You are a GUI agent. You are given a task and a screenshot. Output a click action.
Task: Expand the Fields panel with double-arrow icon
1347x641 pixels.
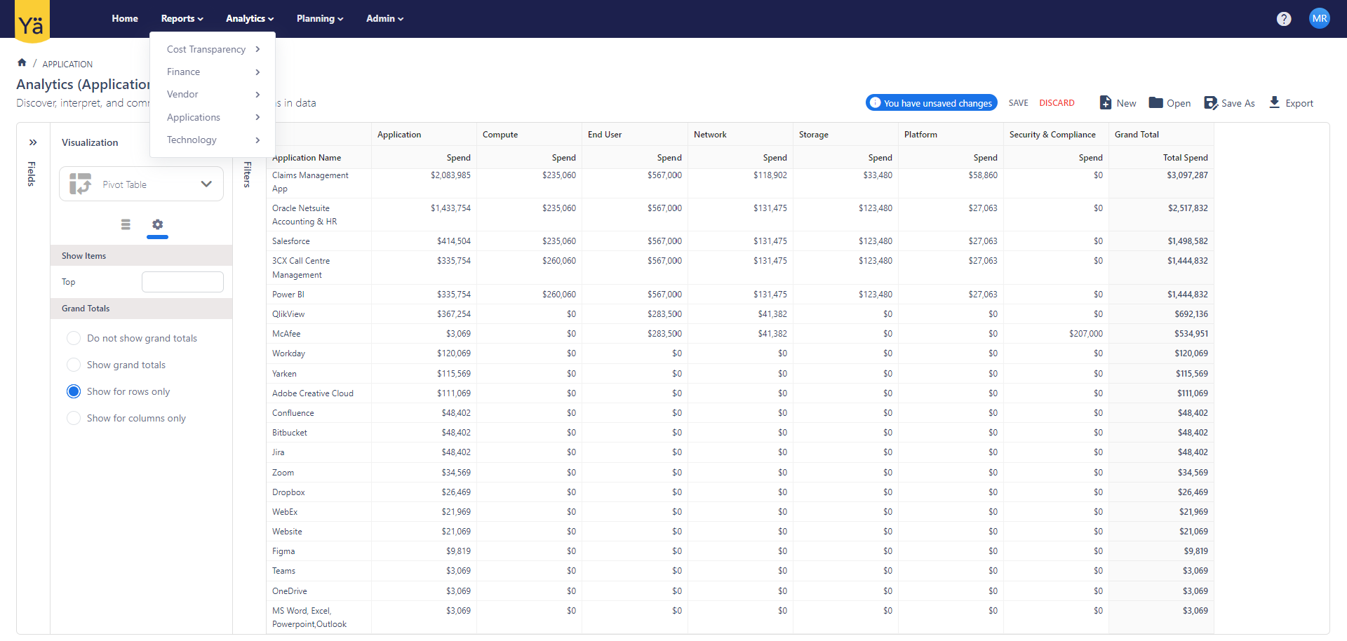coord(33,142)
